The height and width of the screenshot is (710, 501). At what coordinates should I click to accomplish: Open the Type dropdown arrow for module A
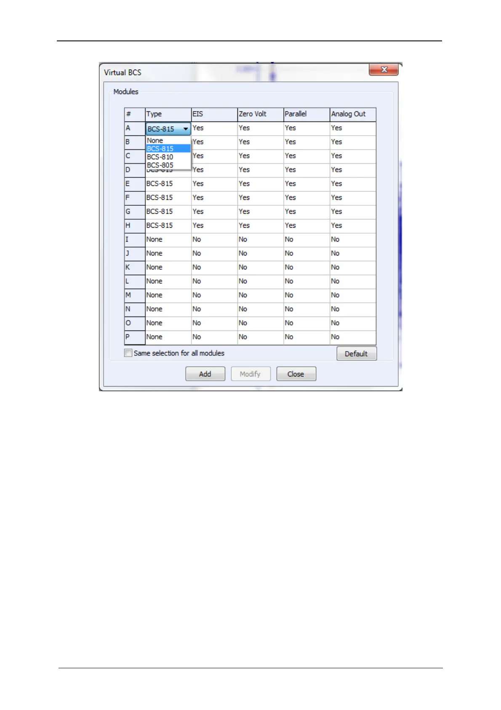pos(186,129)
